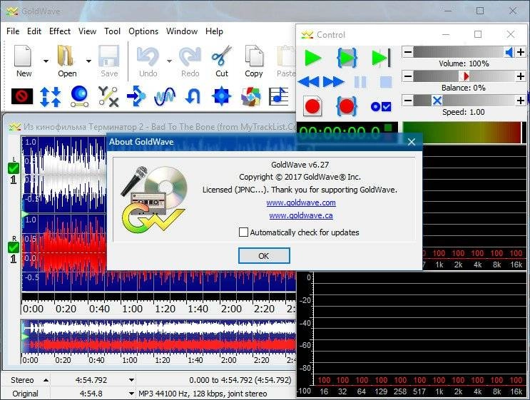Click the Fast forward double-arrow button
The image size is (530, 400).
click(x=333, y=82)
